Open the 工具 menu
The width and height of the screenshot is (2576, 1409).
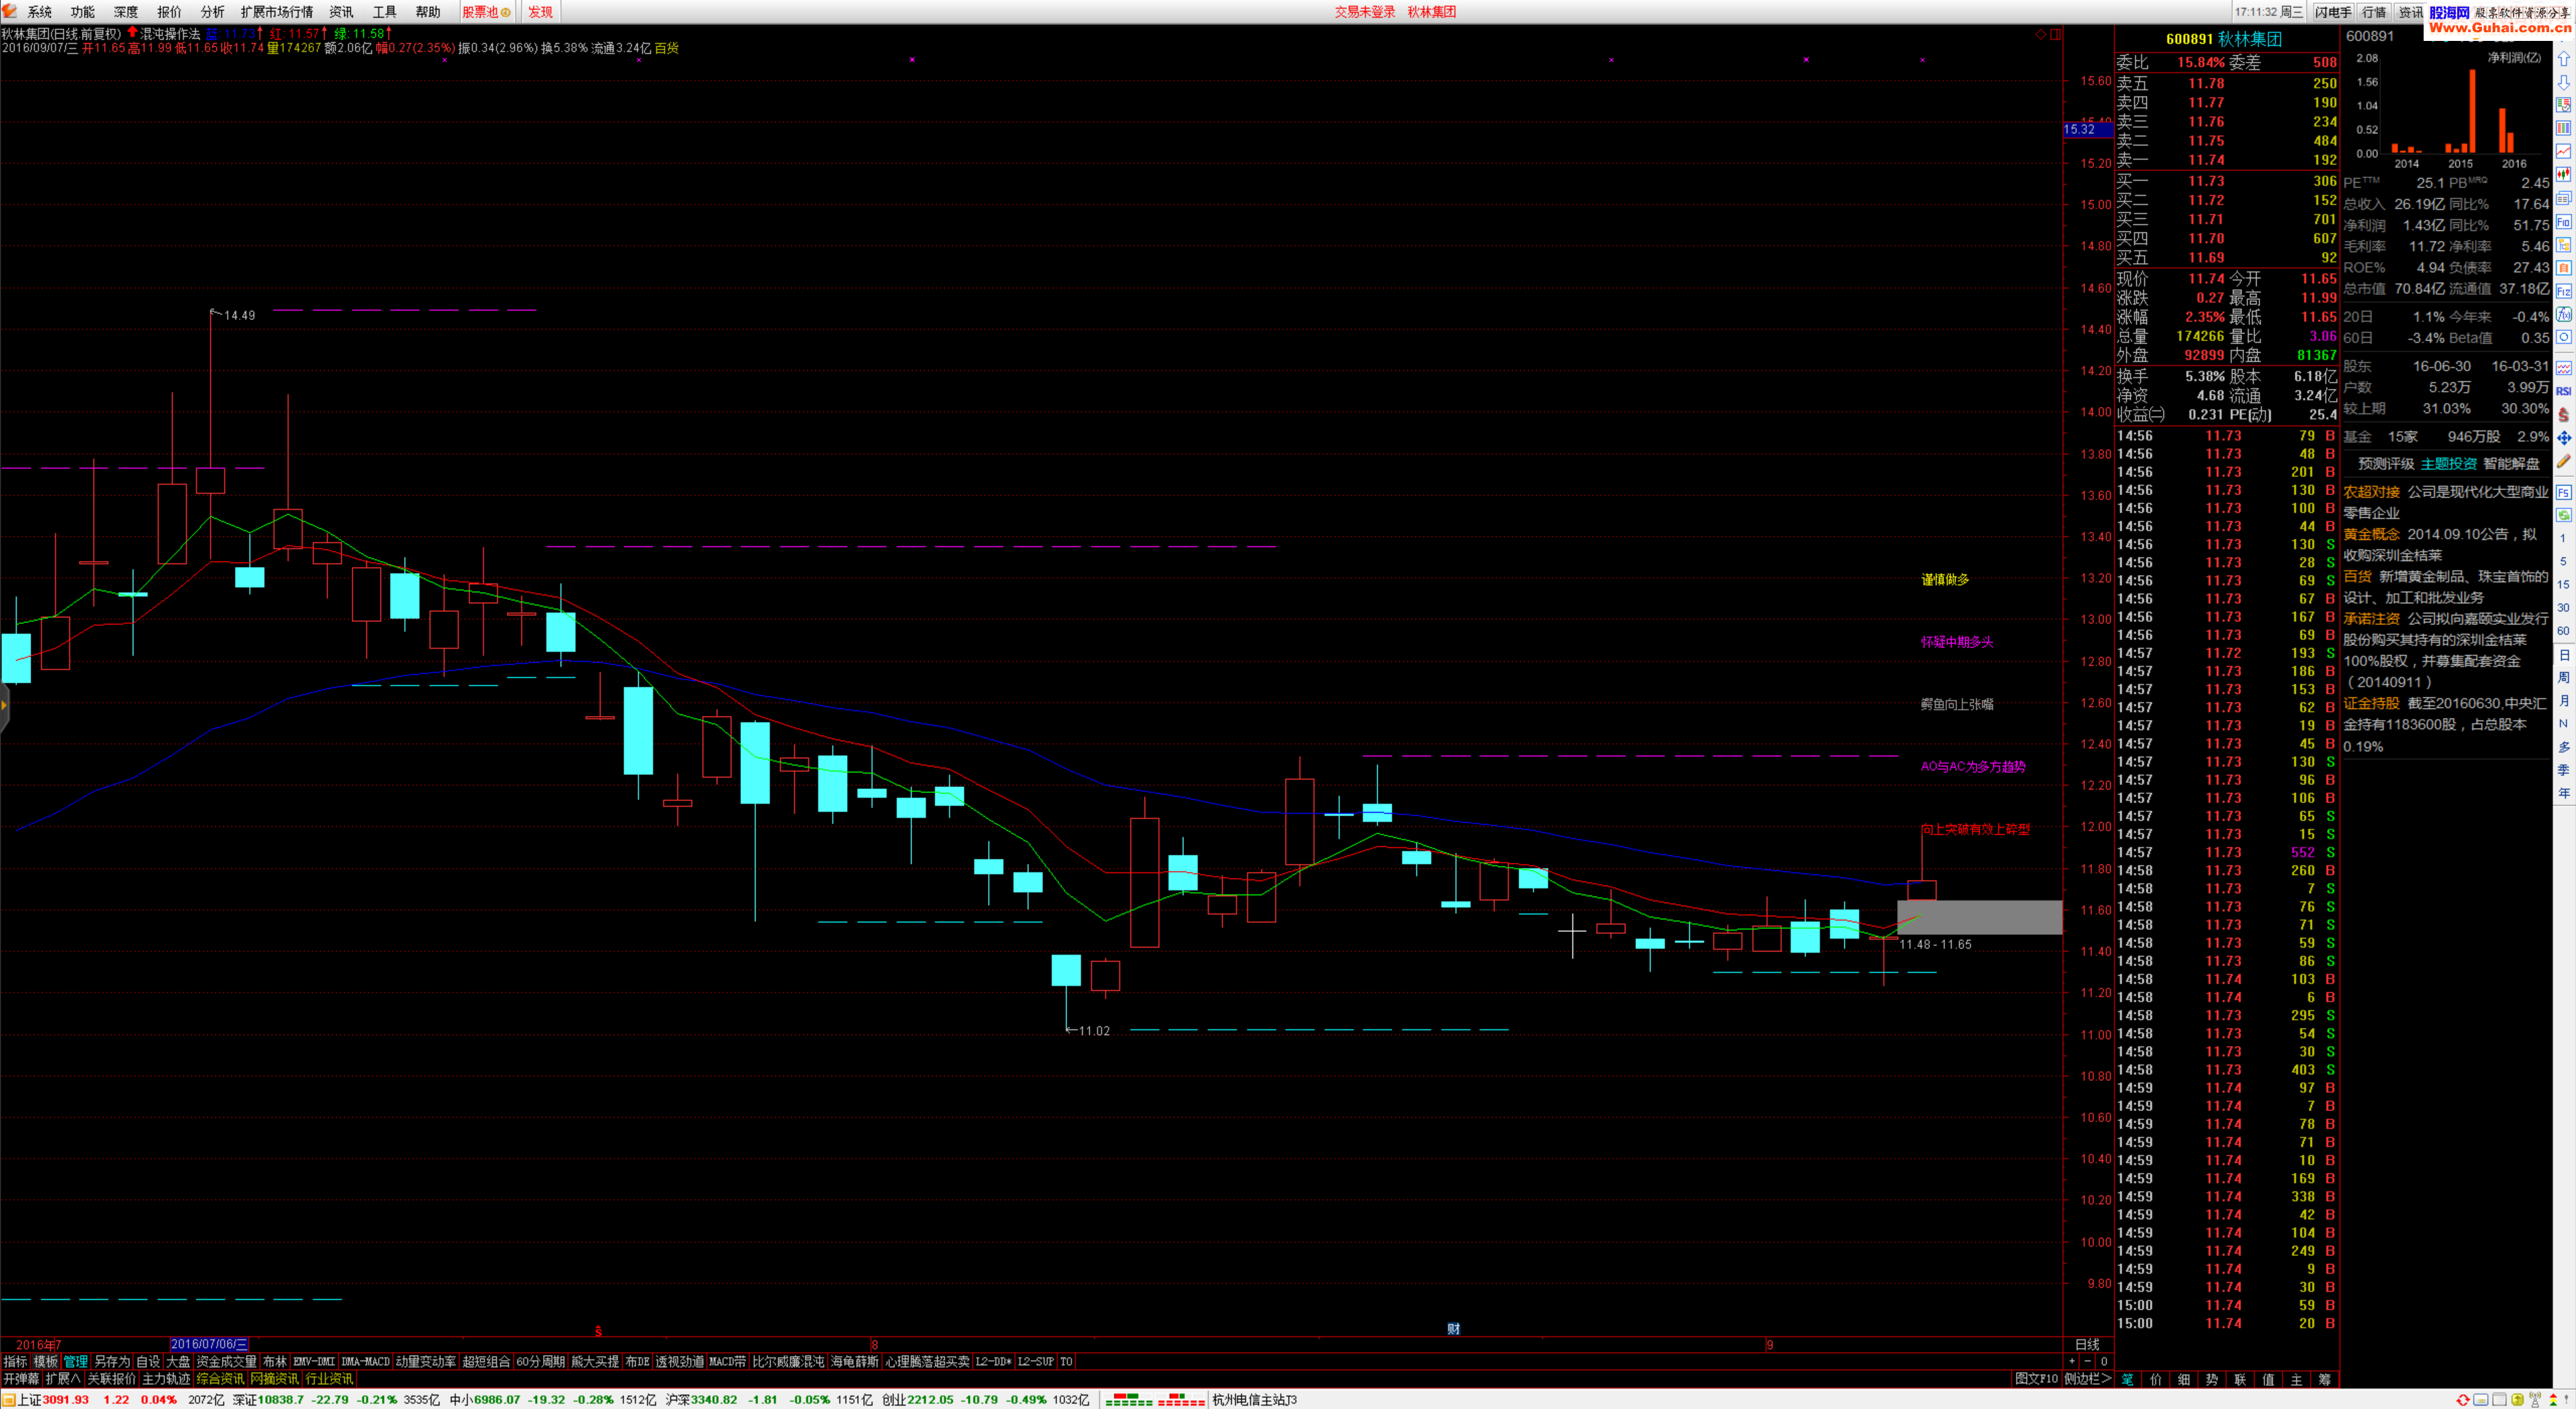(x=384, y=12)
